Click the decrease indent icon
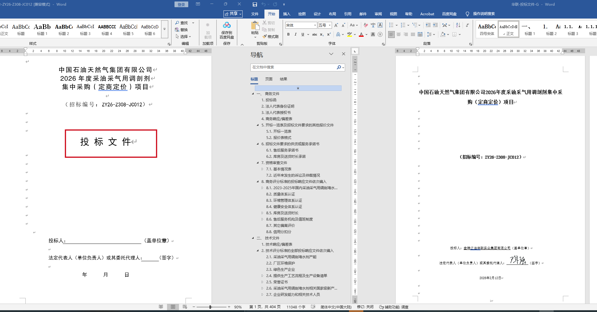597x312 pixels. [x=428, y=25]
